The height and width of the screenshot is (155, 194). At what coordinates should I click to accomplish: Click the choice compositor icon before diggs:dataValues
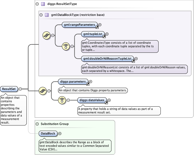click(62, 100)
